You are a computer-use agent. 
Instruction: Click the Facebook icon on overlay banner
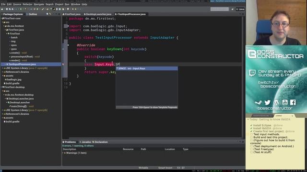[293, 102]
